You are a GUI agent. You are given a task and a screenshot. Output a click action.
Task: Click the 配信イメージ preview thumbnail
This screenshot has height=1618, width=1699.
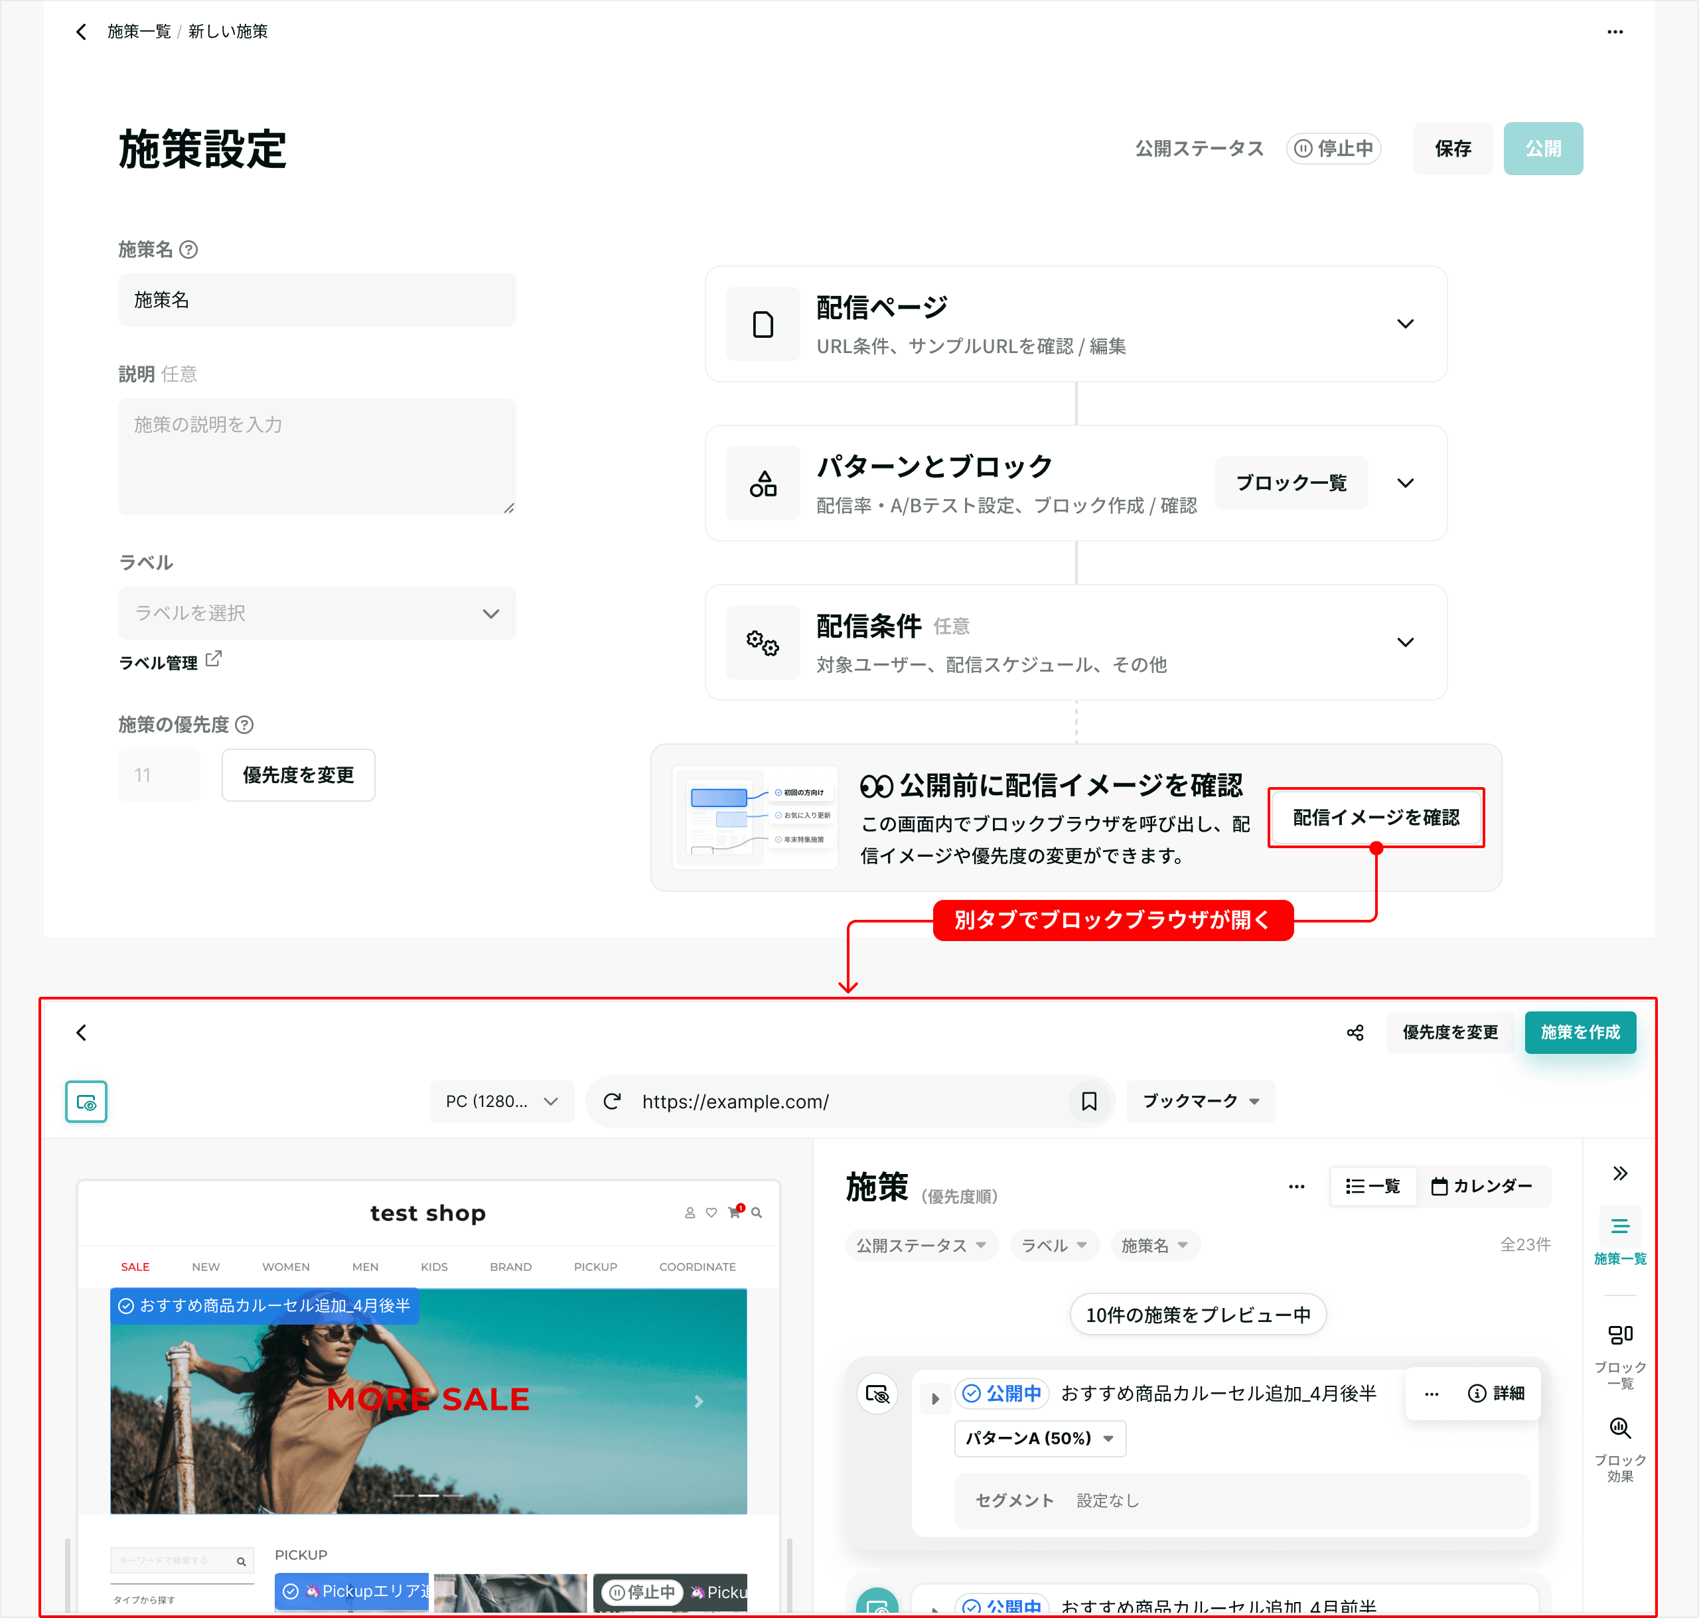point(755,817)
